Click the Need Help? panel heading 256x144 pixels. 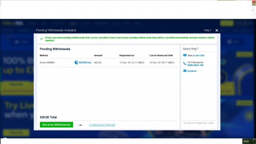coord(190,49)
